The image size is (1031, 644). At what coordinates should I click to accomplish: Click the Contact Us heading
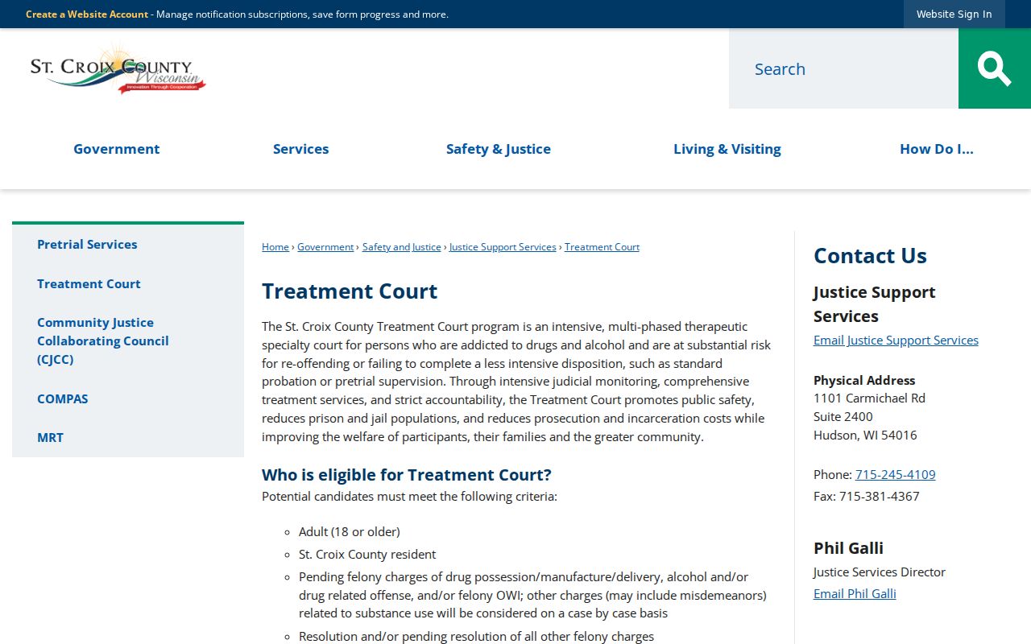(870, 255)
